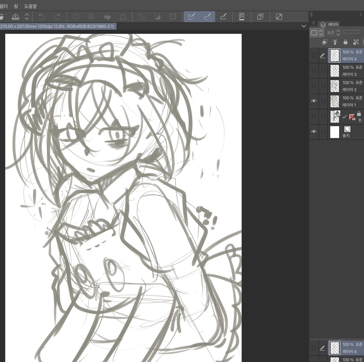Open the palette color square dropdown
This screenshot has width=364, height=362.
[317, 32]
